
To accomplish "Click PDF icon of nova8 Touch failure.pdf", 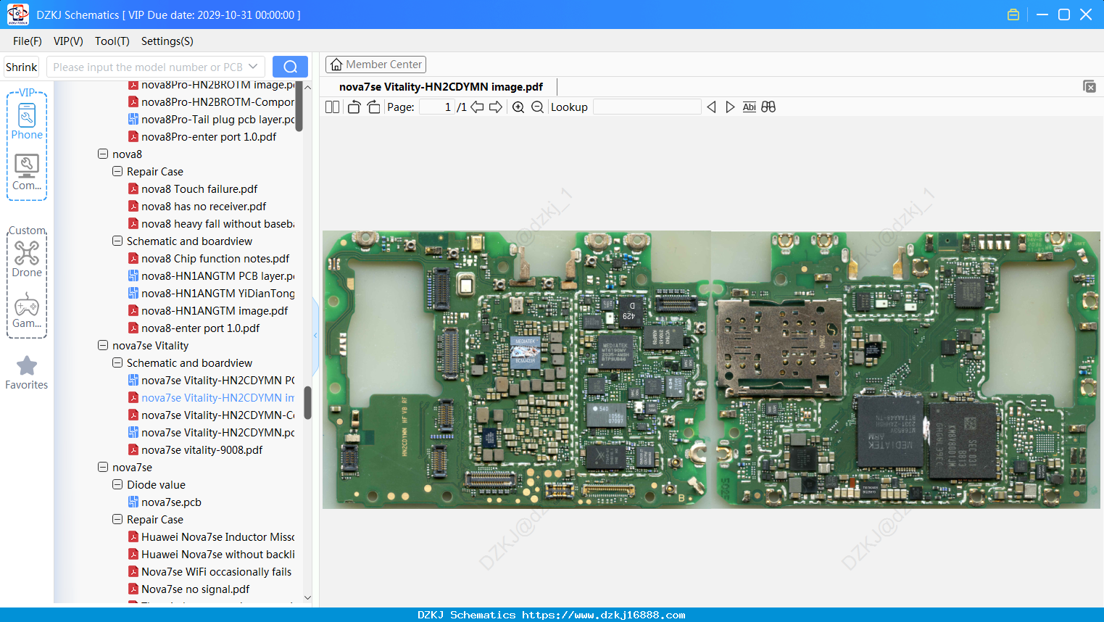I will click(133, 188).
